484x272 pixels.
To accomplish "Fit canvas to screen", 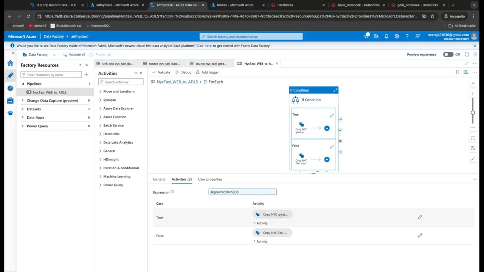I will click(x=473, y=138).
